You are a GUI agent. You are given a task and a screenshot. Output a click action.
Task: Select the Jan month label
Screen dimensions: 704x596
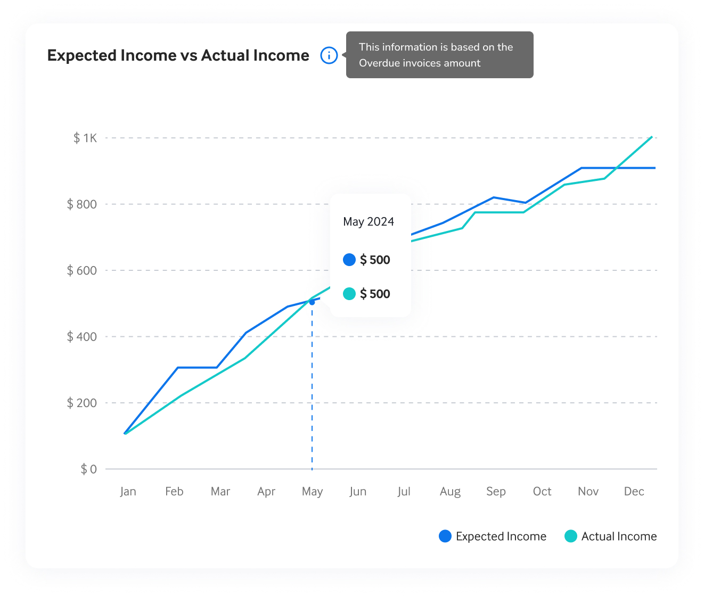(128, 491)
